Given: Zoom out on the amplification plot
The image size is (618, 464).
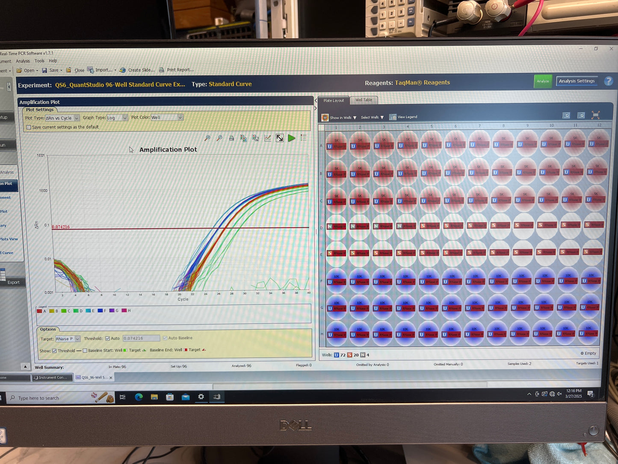Looking at the screenshot, I should click(219, 138).
